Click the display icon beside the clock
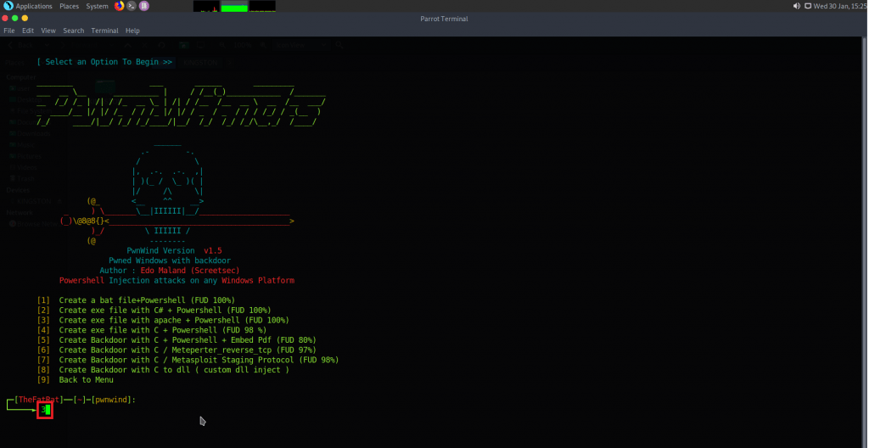The height and width of the screenshot is (448, 869). pyautogui.click(x=808, y=6)
